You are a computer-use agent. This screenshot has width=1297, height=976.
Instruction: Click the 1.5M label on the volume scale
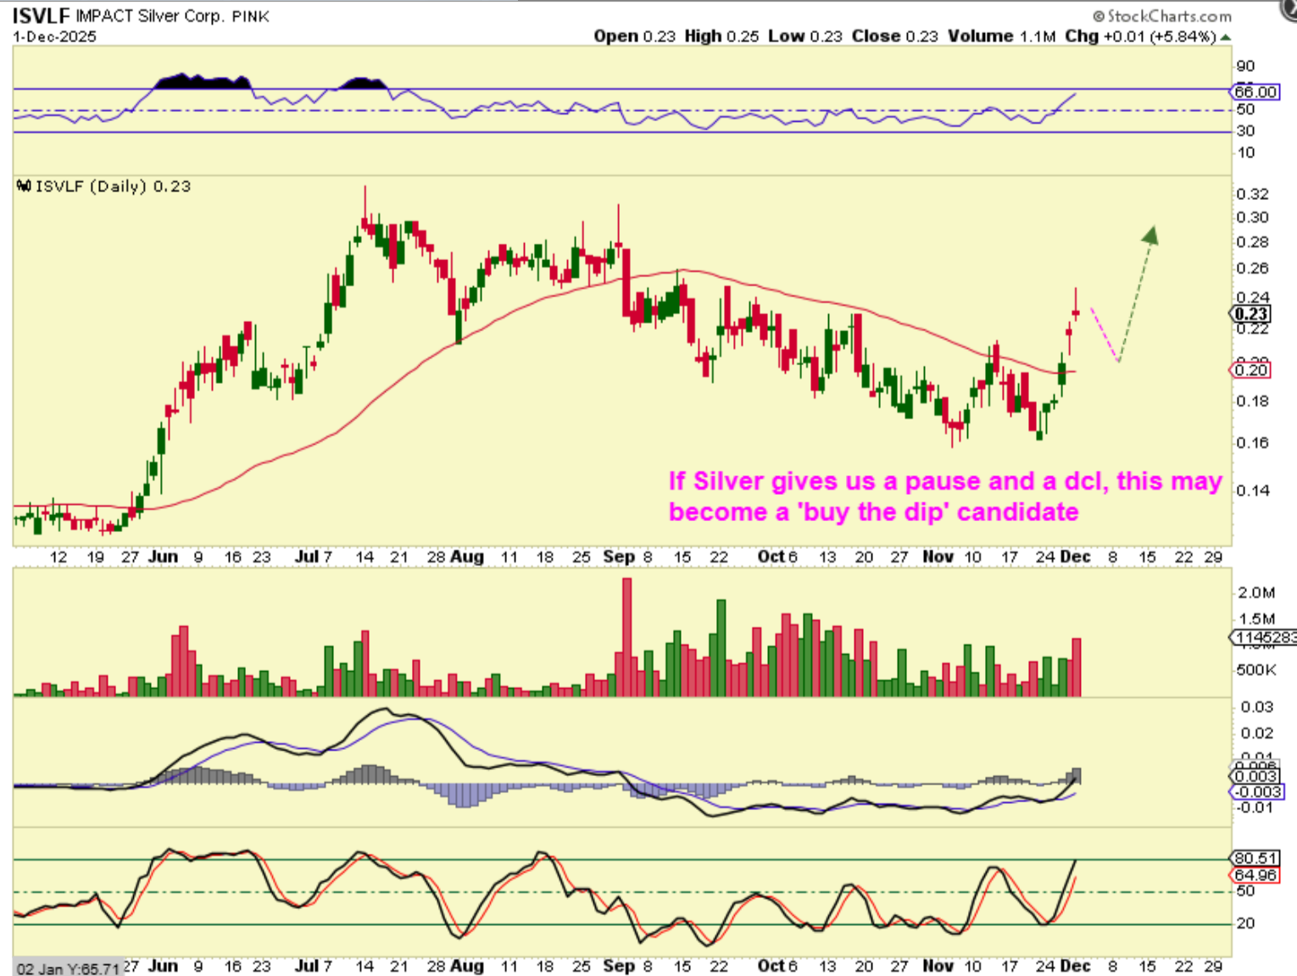(1256, 619)
